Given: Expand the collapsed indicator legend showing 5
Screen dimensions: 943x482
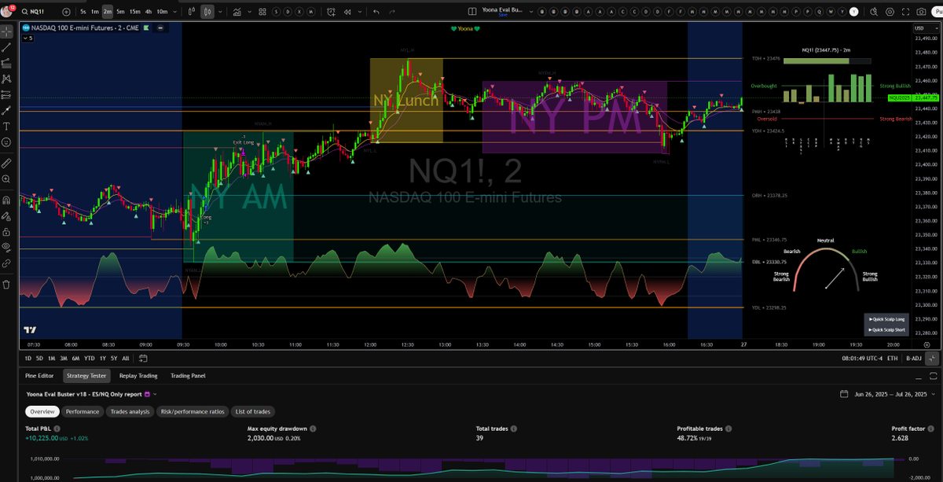Looking at the screenshot, I should pyautogui.click(x=27, y=38).
